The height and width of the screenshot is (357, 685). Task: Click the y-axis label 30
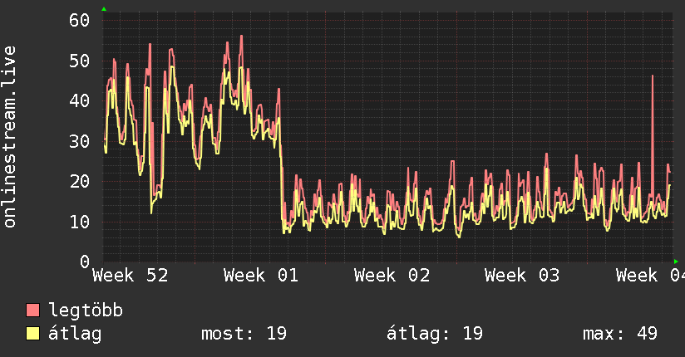(x=80, y=141)
